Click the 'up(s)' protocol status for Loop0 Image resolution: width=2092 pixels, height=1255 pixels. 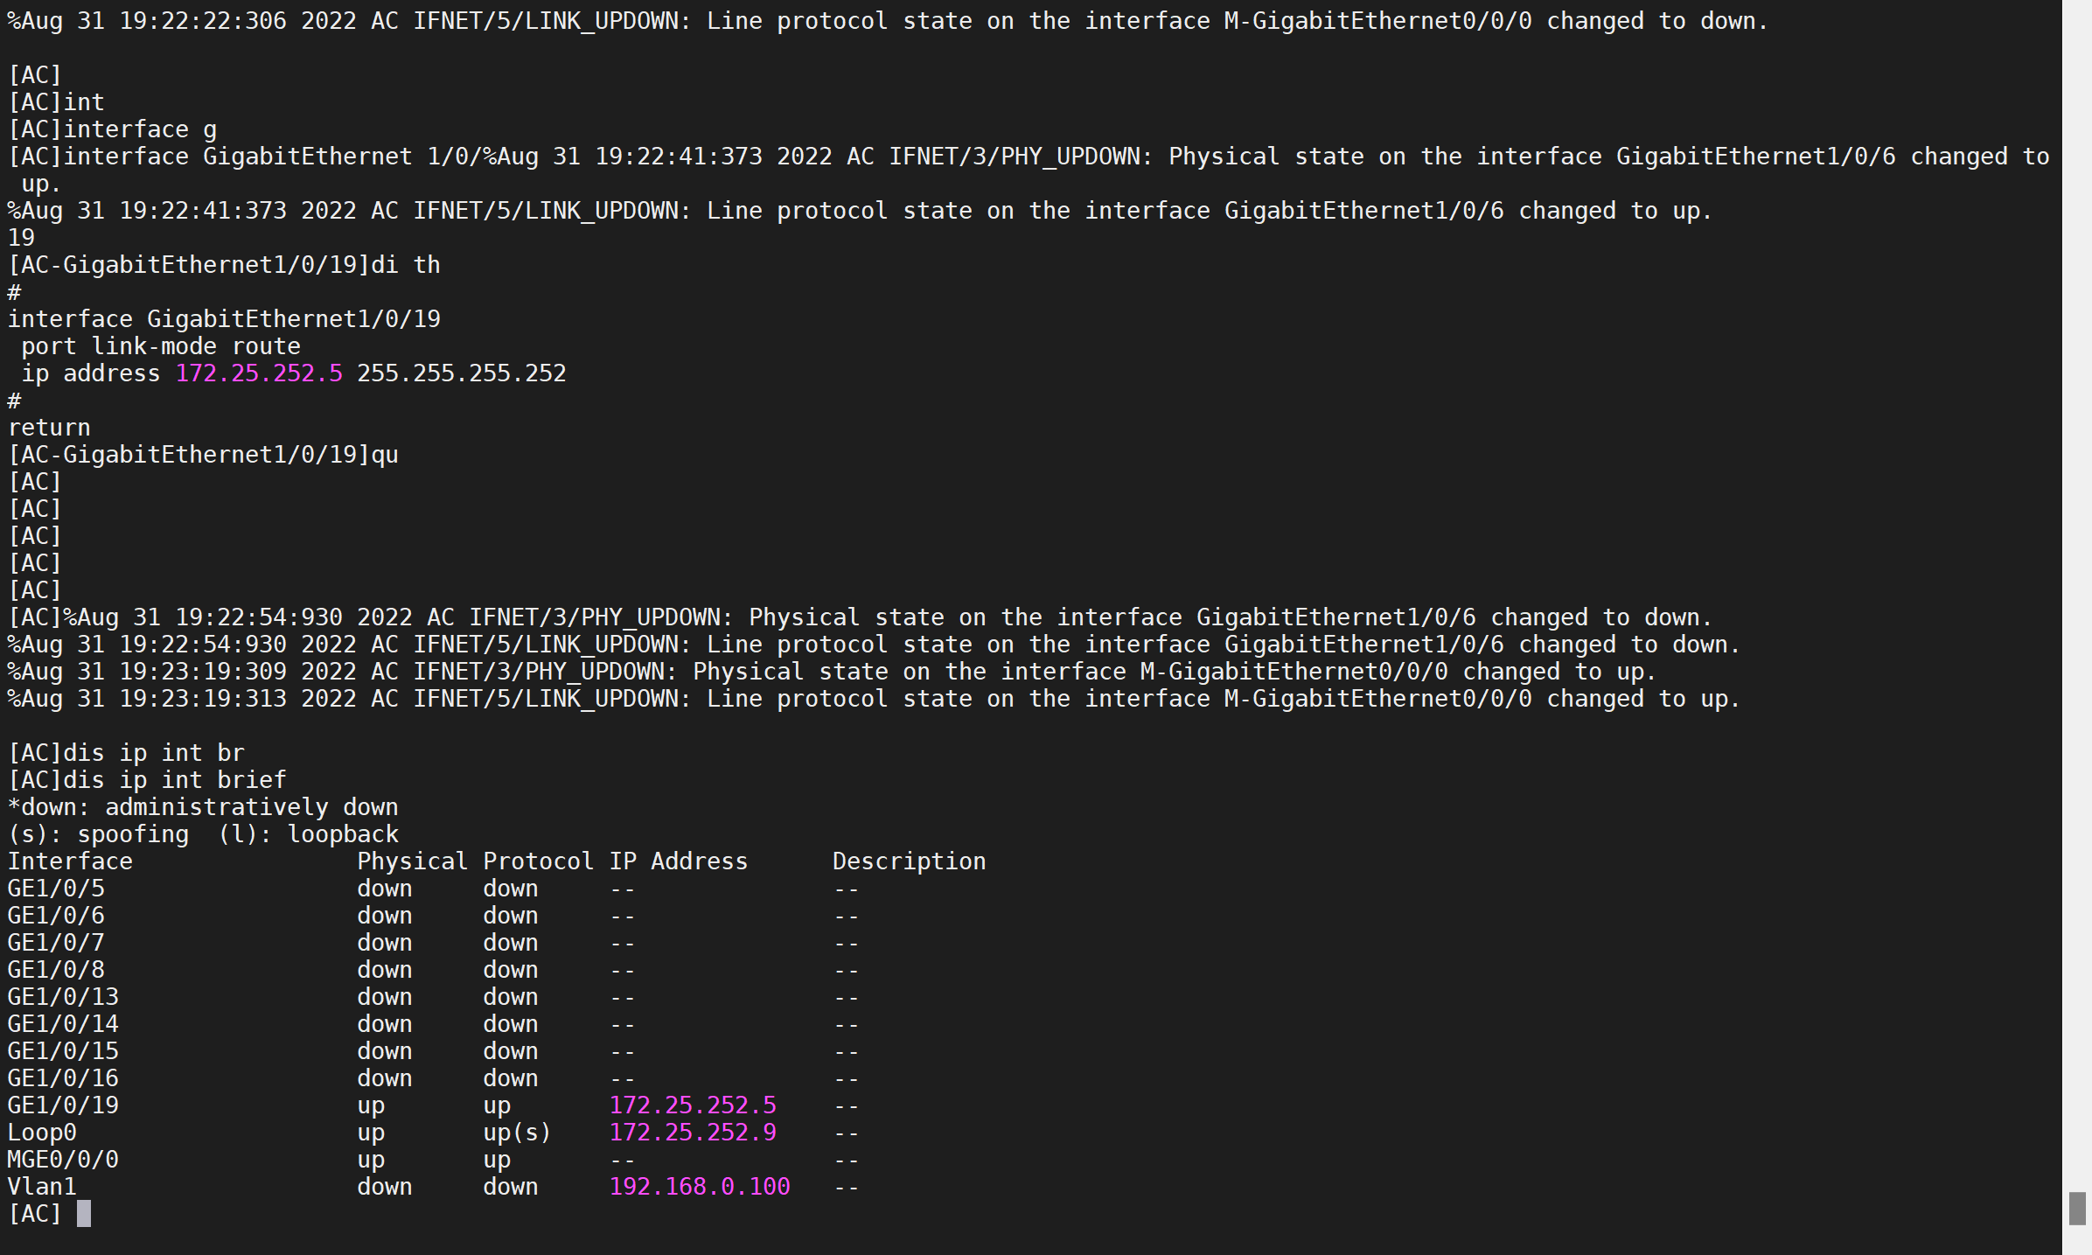point(517,1133)
